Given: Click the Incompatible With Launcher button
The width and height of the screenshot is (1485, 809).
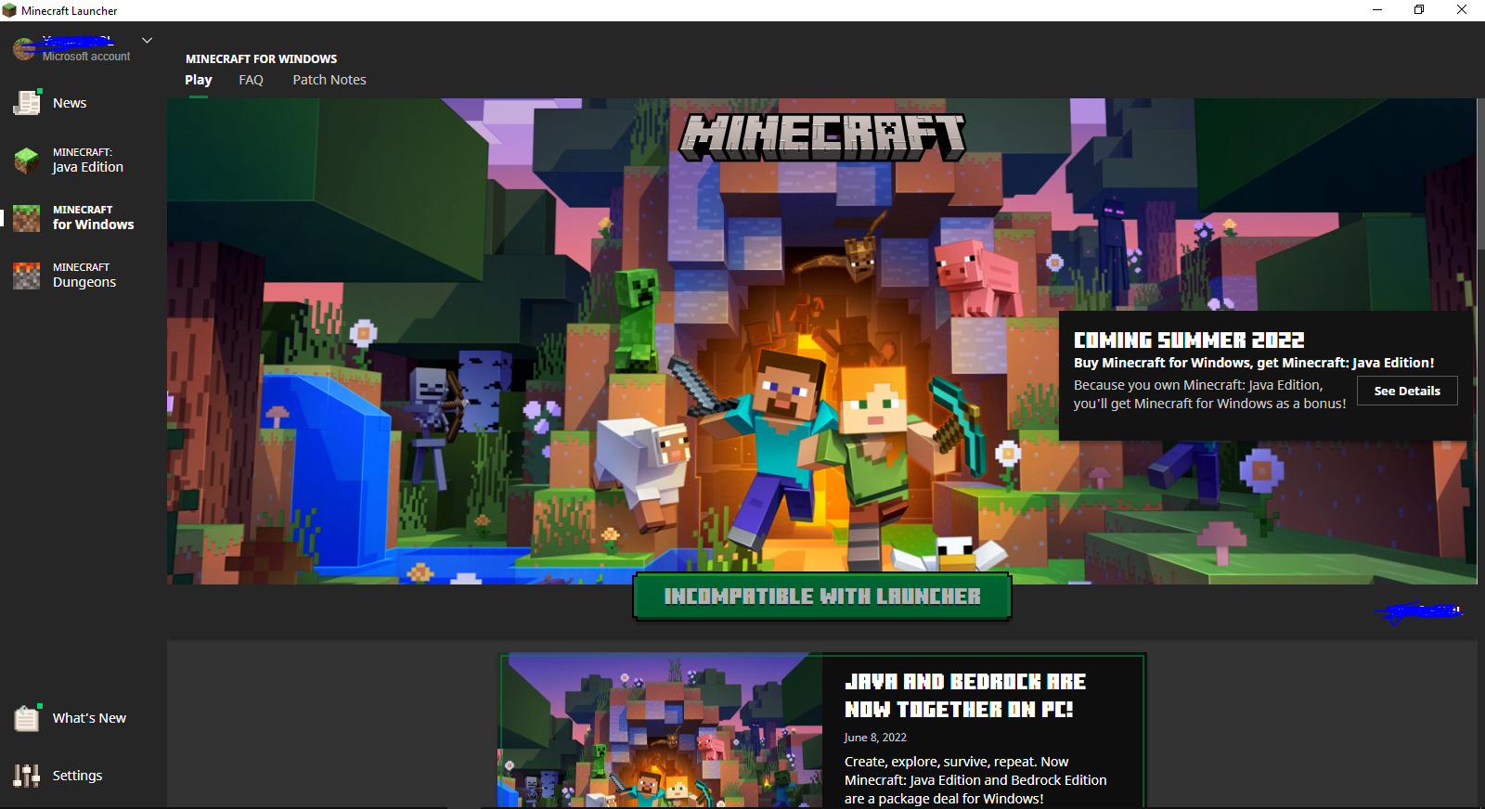Looking at the screenshot, I should pyautogui.click(x=822, y=597).
